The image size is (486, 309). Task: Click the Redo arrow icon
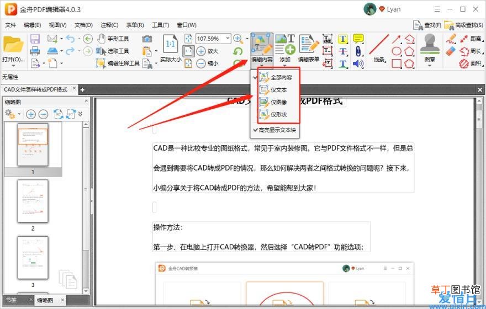pyautogui.click(x=70, y=51)
